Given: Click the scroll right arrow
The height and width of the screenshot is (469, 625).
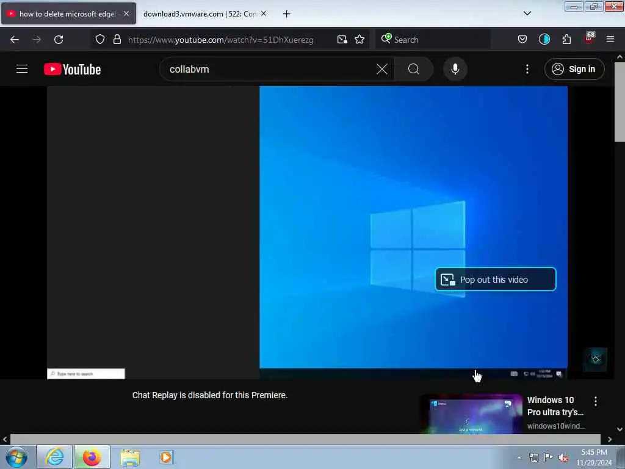Looking at the screenshot, I should [610, 439].
